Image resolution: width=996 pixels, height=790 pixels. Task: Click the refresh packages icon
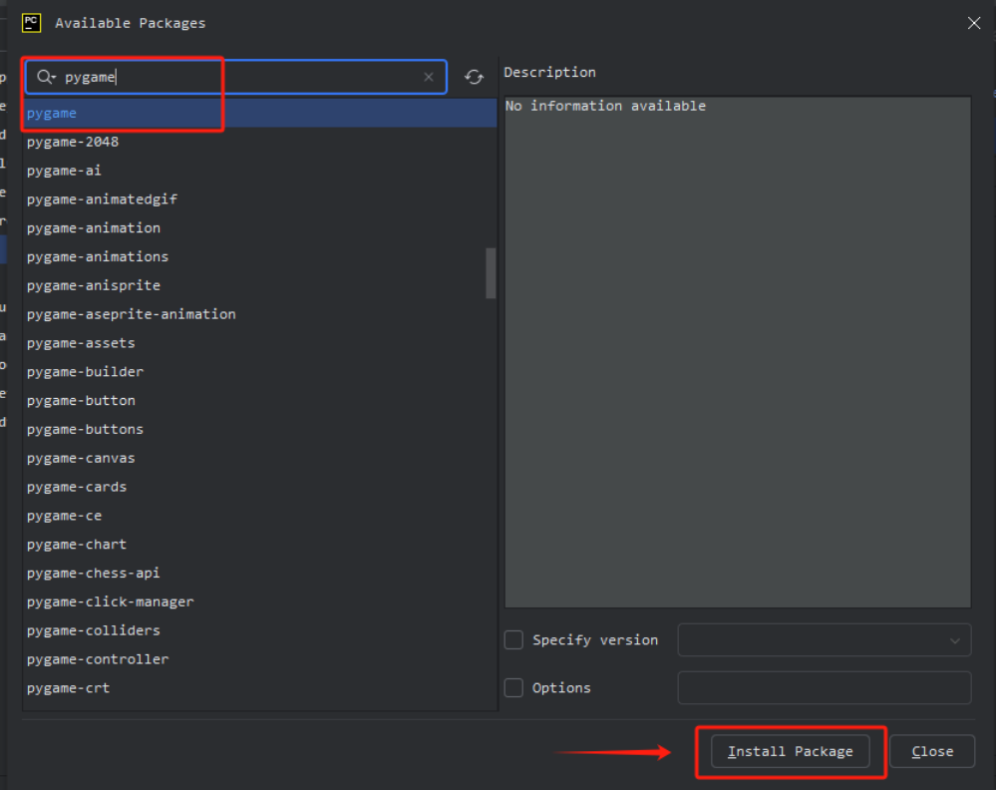[474, 77]
